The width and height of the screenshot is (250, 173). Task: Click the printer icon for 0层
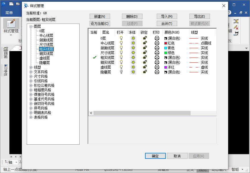coord(157,38)
